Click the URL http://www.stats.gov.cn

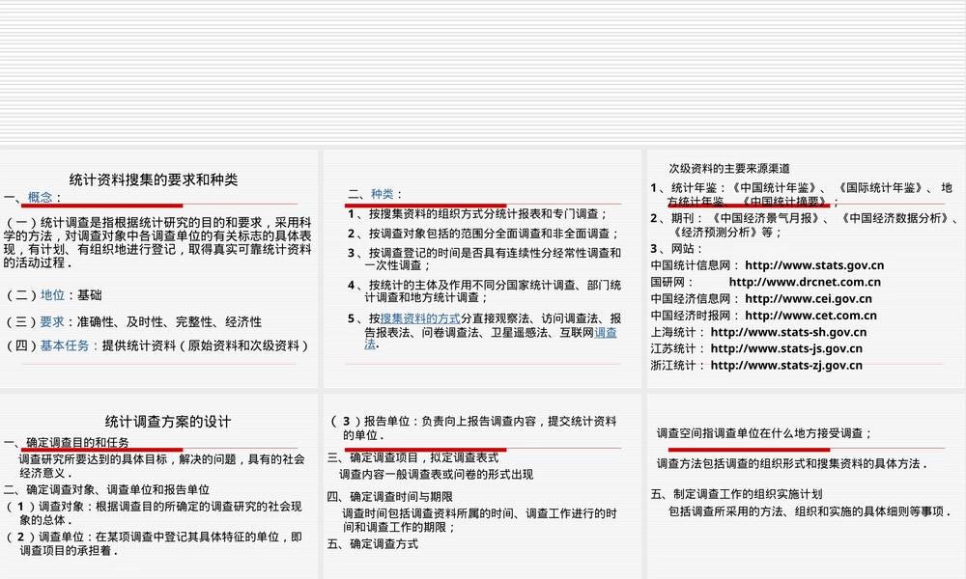814,265
